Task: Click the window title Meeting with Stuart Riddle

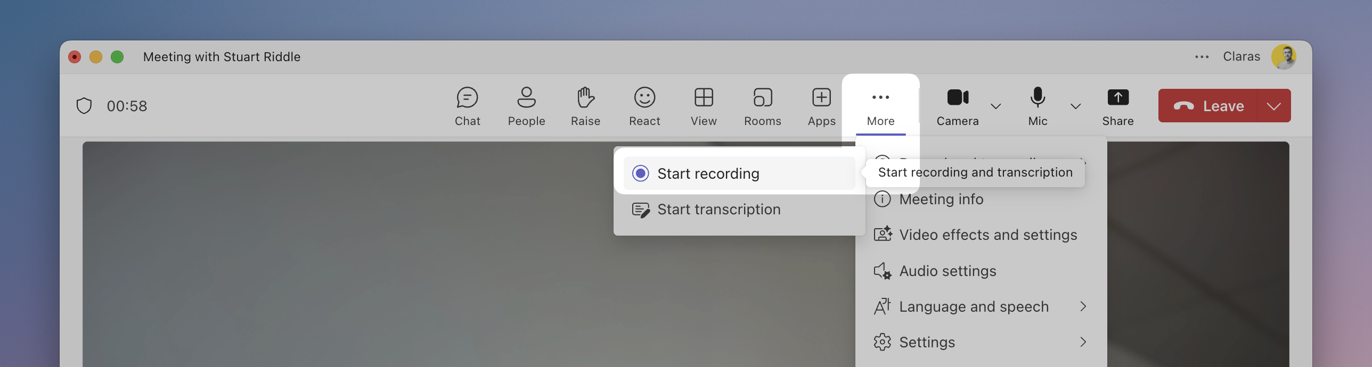Action: point(222,57)
